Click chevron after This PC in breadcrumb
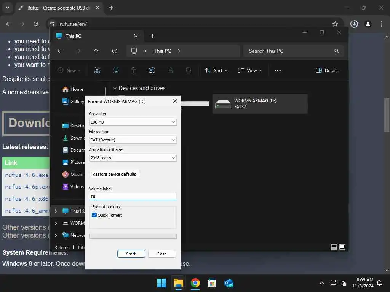 179,51
